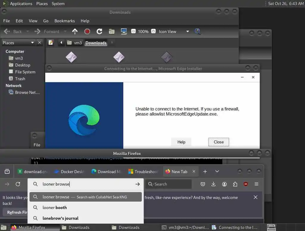Click the red Stop loading icon
The image size is (305, 231).
coord(87,31)
